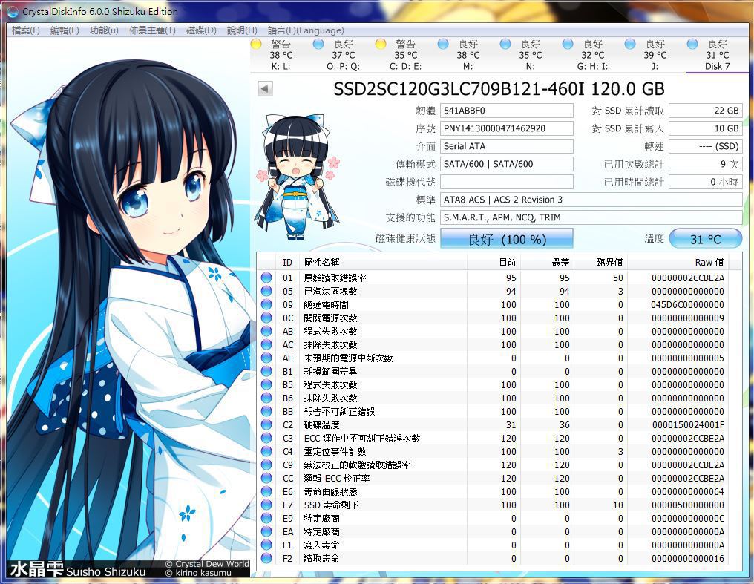Click status icon for attribute F2 讀取壽命
Image resolution: width=754 pixels, height=584 pixels.
[266, 558]
